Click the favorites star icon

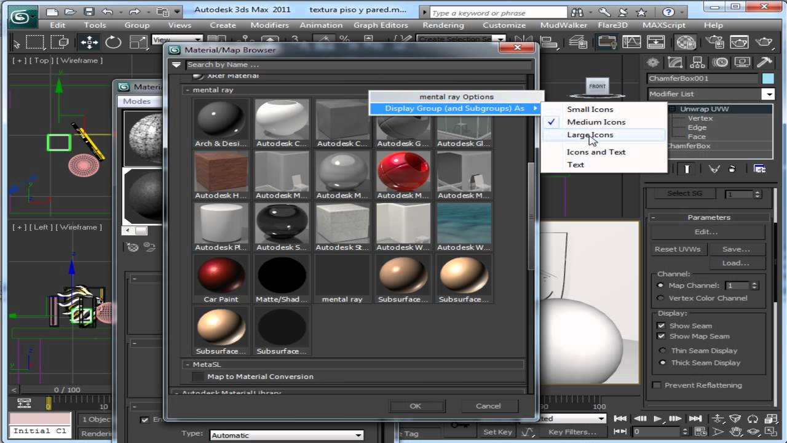(x=641, y=12)
